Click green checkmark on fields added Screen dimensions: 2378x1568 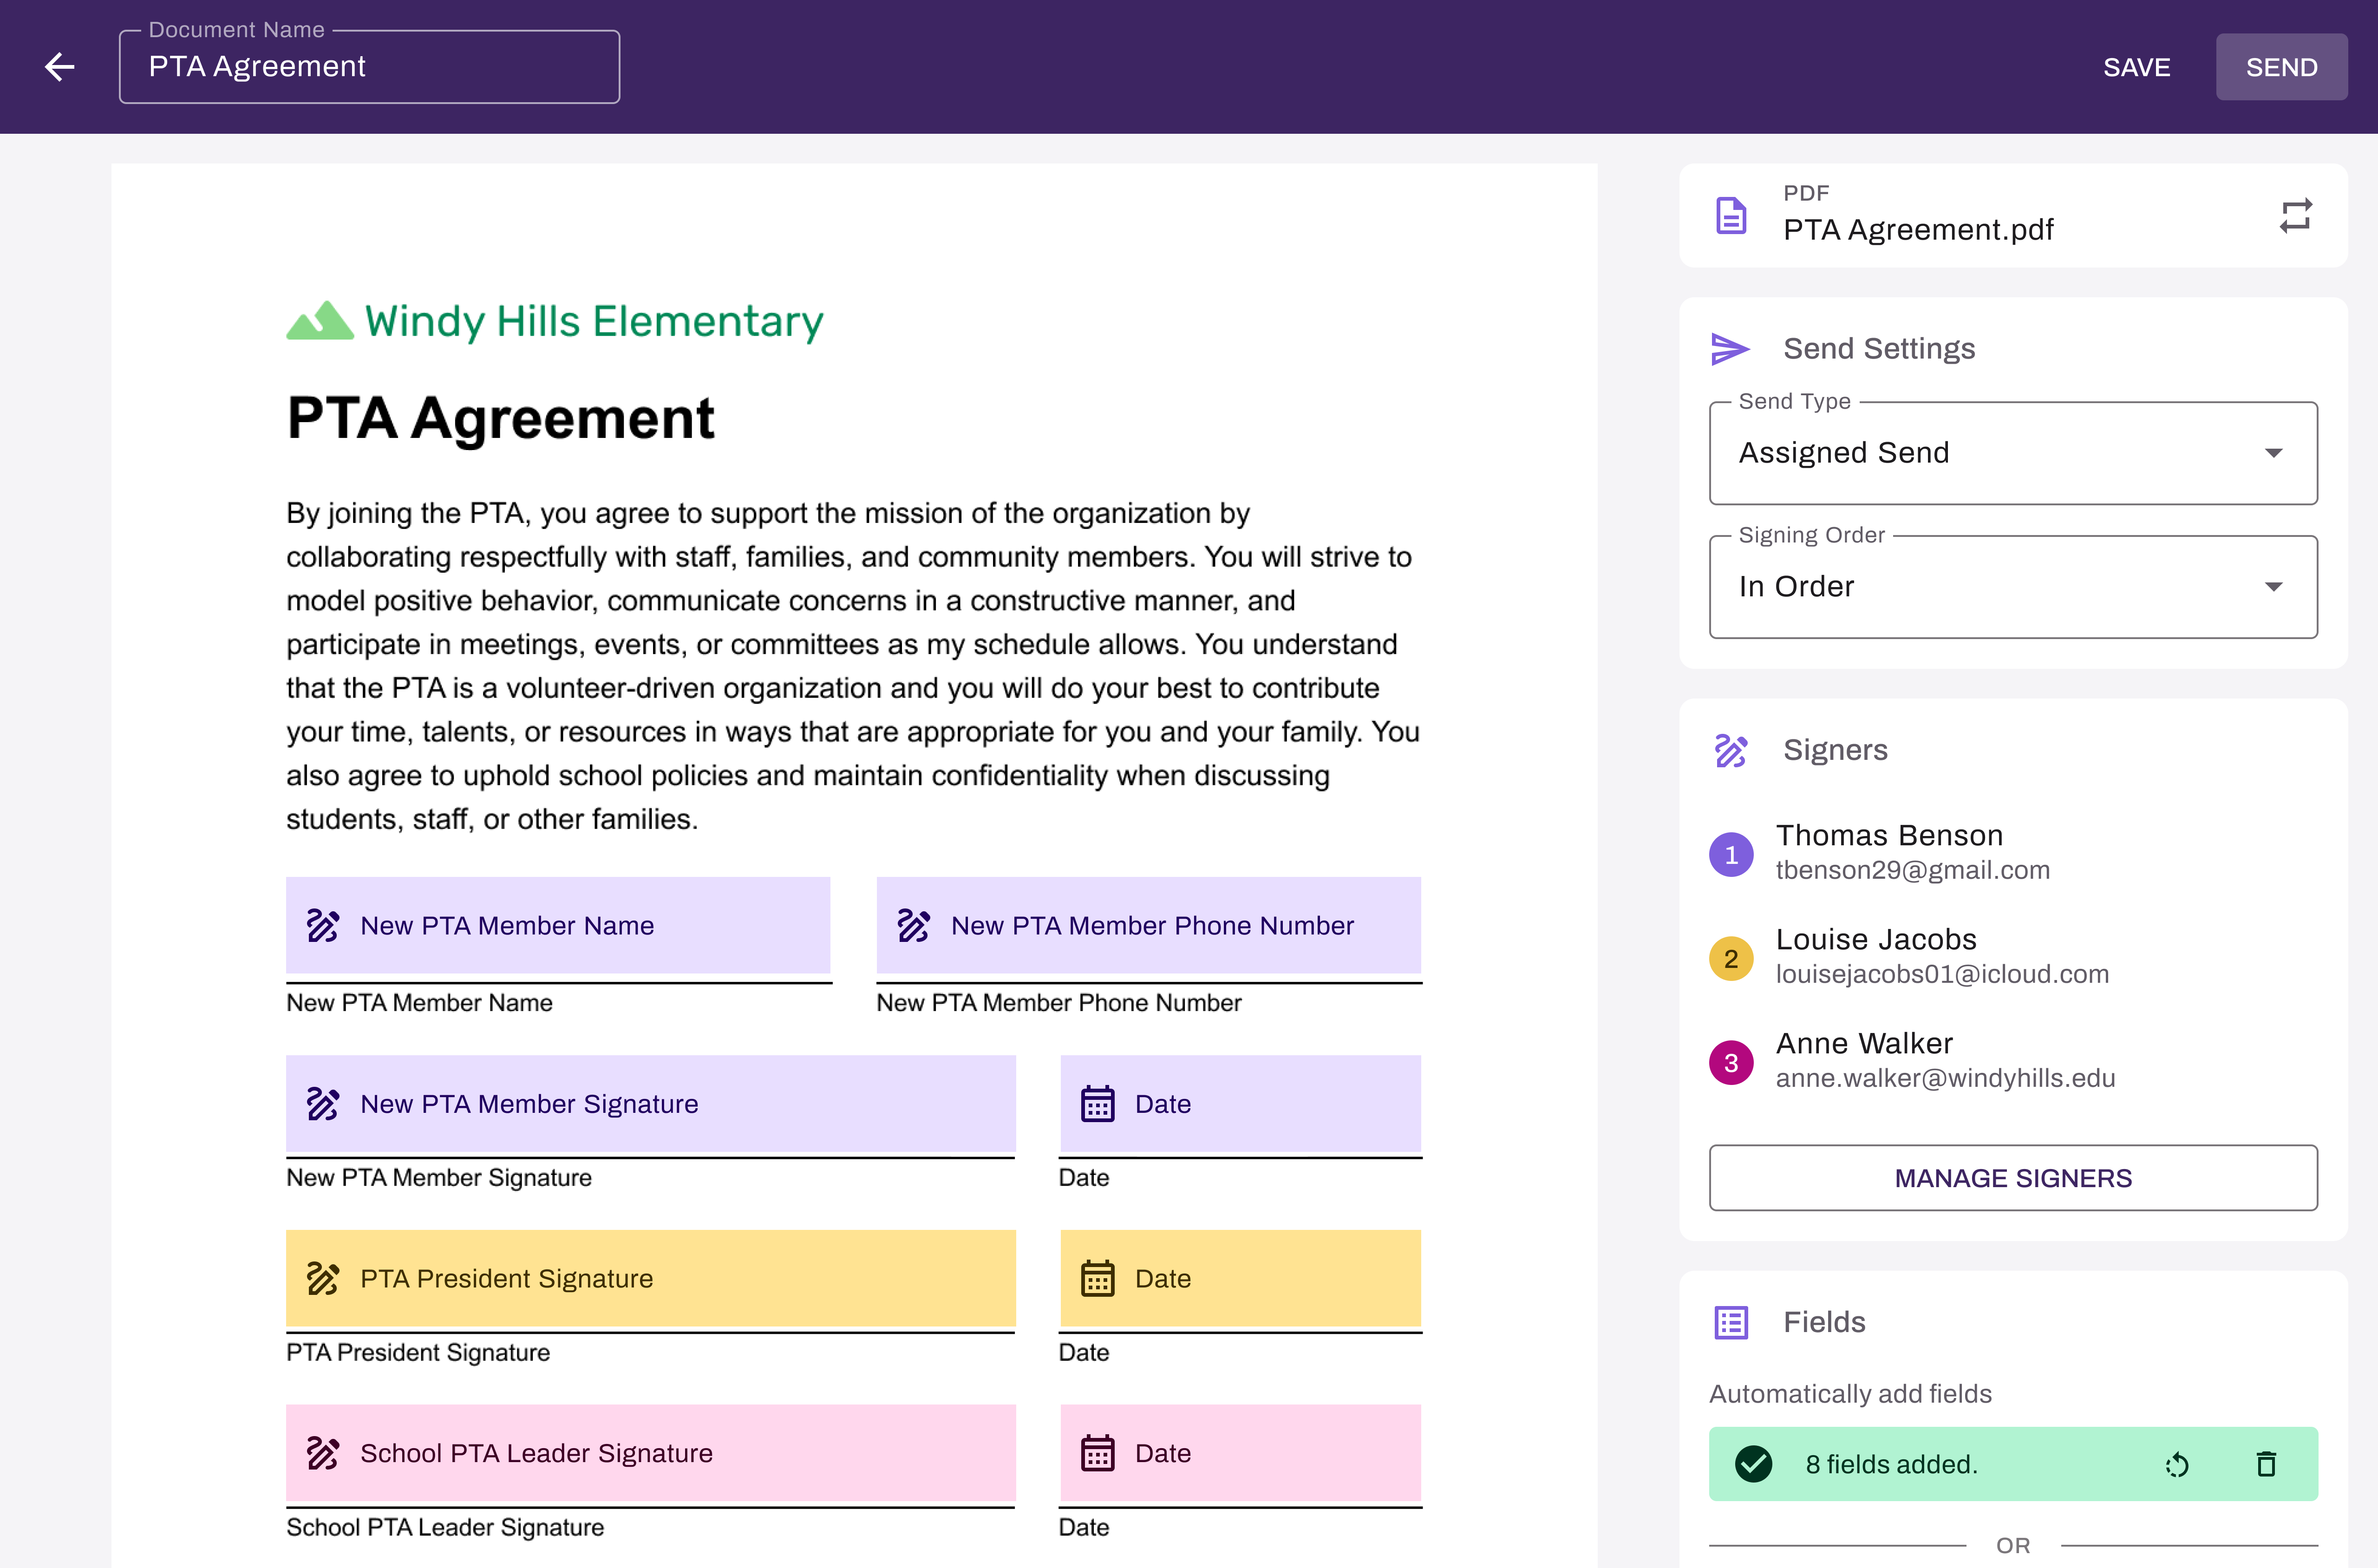pos(1754,1465)
